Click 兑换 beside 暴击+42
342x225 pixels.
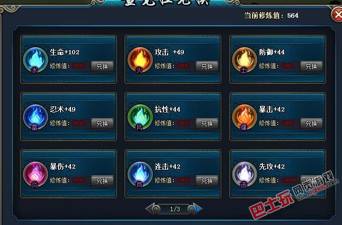311,124
